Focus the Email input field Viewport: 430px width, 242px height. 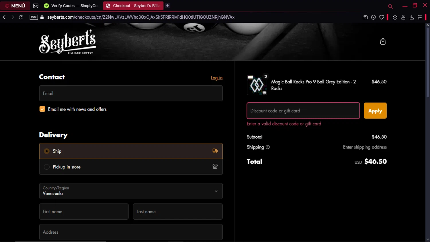[x=131, y=93]
